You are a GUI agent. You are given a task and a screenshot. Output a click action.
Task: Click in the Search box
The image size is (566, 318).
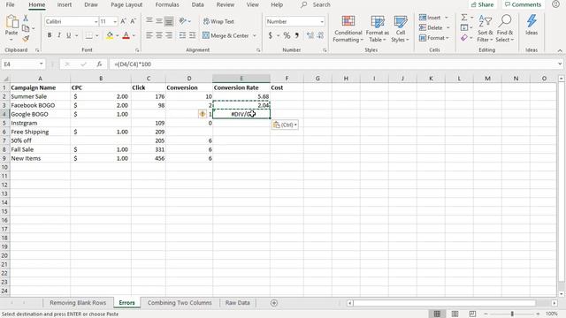coord(321,4)
